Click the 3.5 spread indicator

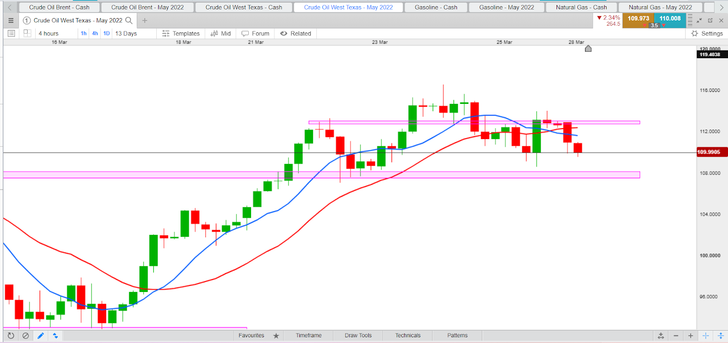[654, 25]
